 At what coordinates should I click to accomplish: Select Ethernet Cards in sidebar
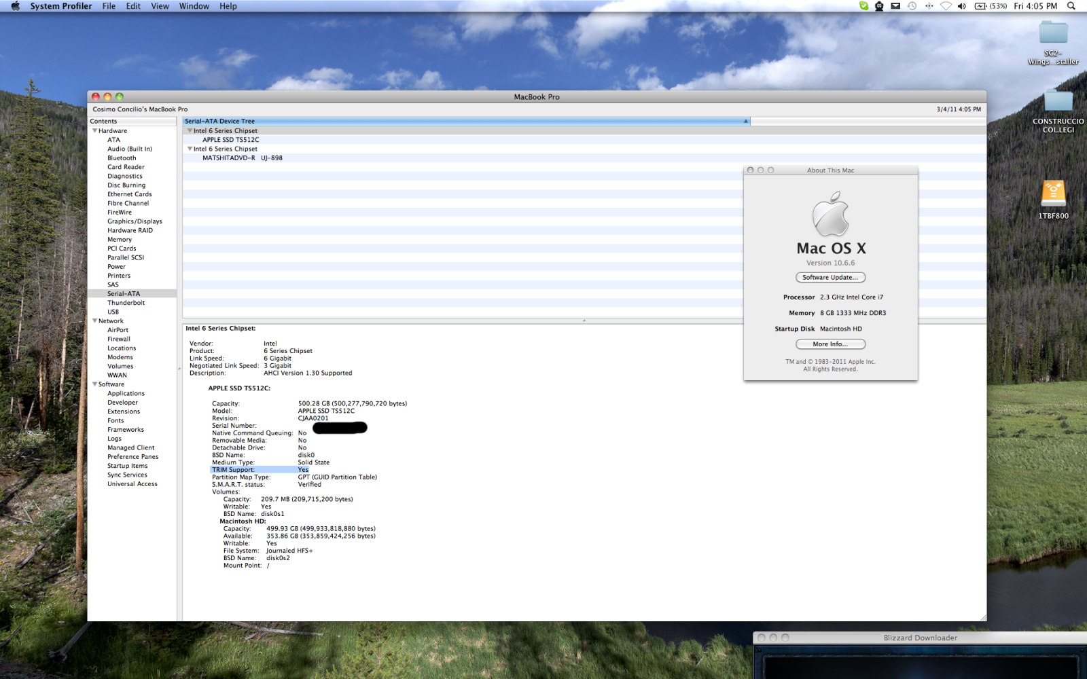coord(130,194)
